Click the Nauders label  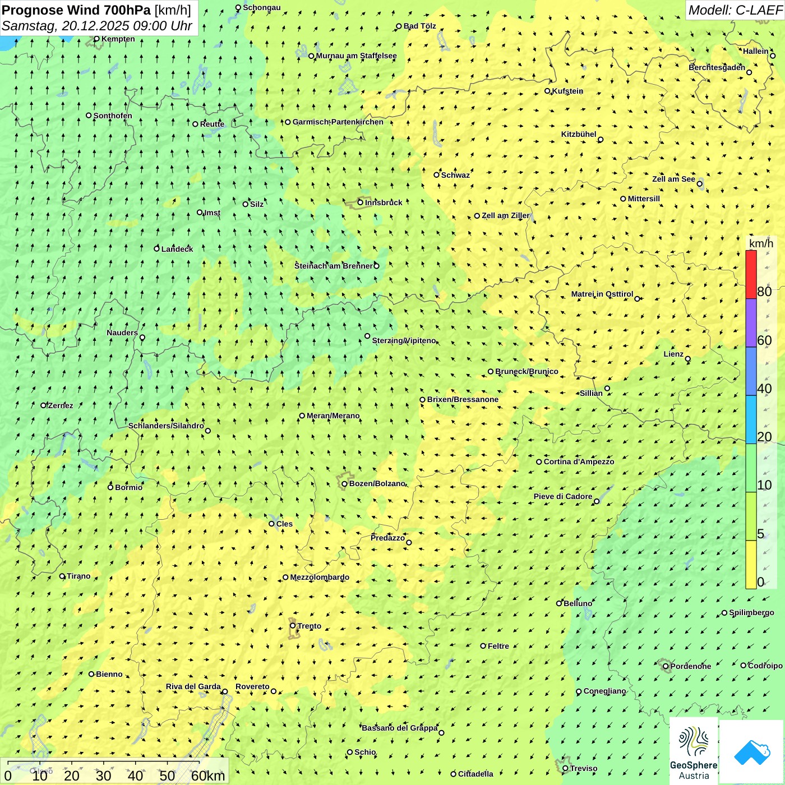[x=122, y=333]
